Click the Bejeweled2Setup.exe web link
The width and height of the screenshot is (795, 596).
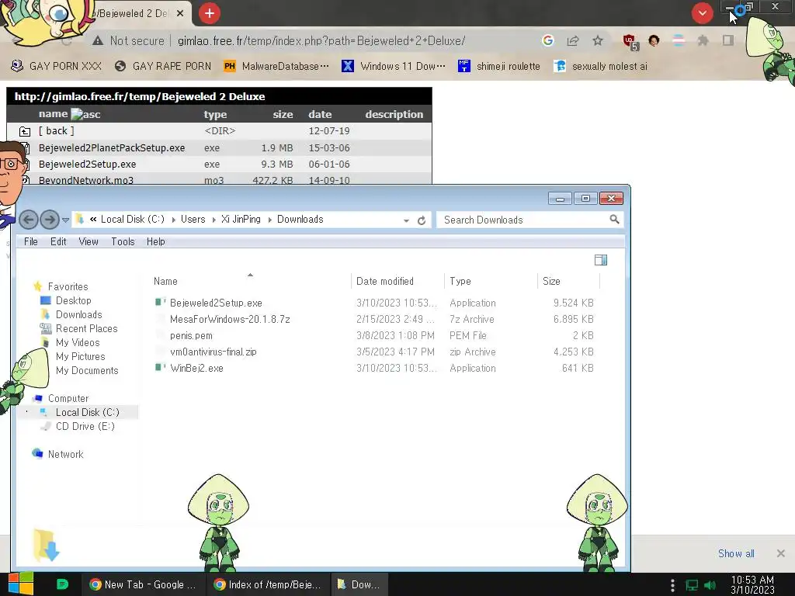pyautogui.click(x=87, y=165)
